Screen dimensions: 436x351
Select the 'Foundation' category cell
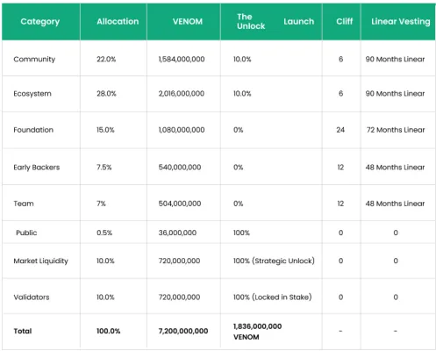click(x=33, y=130)
